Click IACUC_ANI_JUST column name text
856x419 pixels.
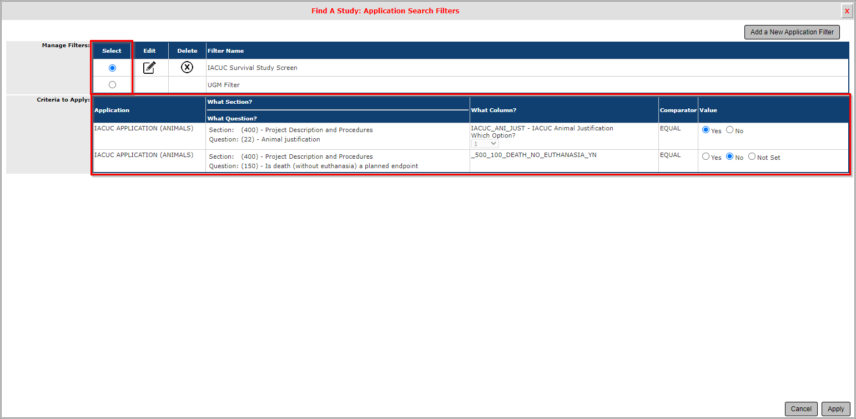coord(542,128)
